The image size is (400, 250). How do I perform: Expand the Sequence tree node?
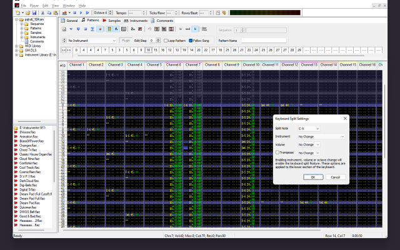pos(22,24)
